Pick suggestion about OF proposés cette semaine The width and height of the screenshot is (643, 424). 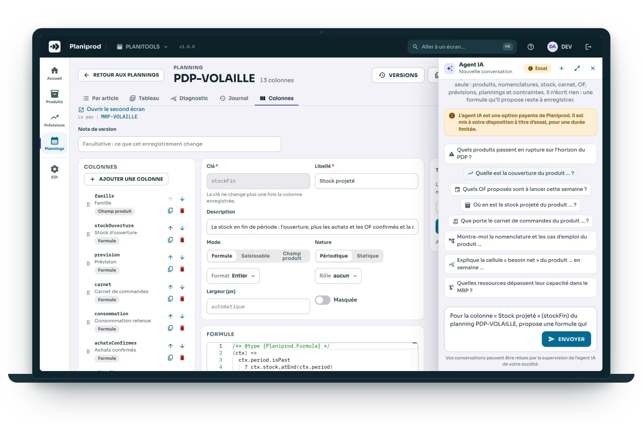[x=520, y=189]
